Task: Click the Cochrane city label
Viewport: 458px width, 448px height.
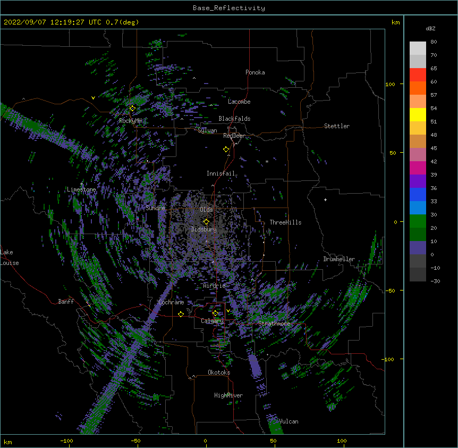Action: [x=171, y=302]
